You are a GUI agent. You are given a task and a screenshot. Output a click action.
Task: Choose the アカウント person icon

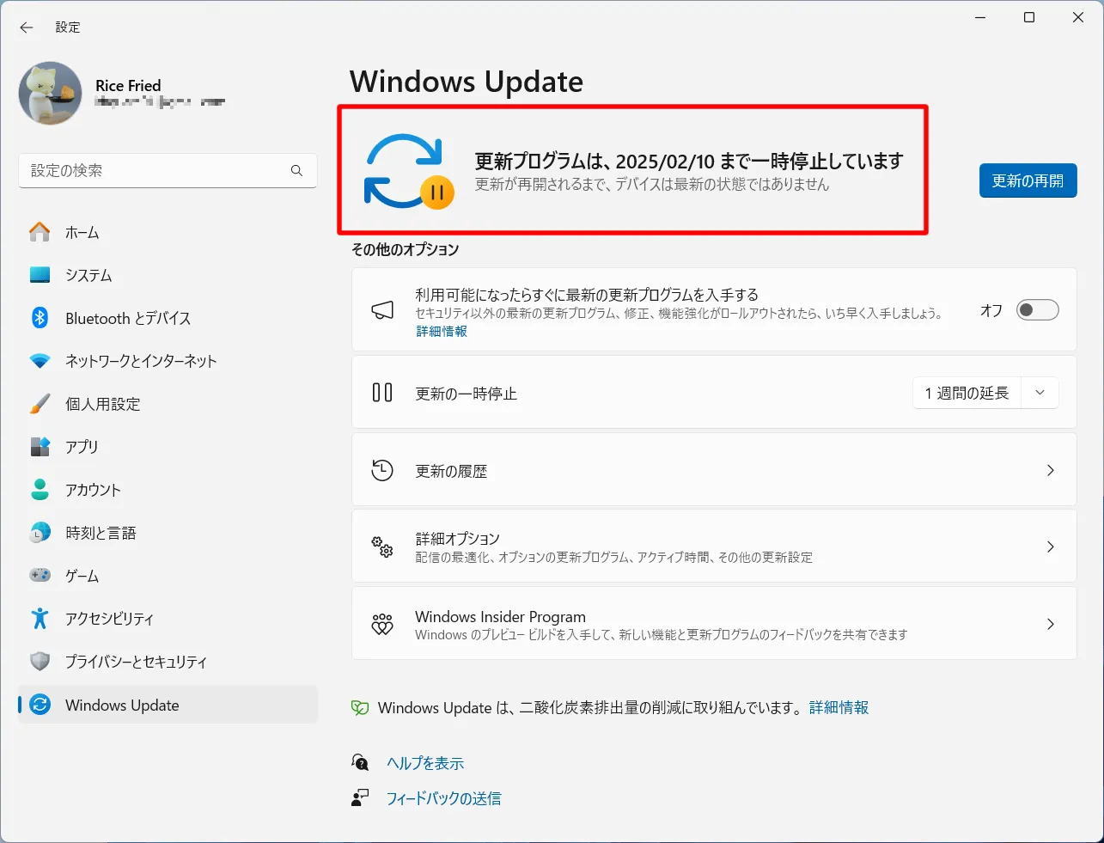(40, 490)
